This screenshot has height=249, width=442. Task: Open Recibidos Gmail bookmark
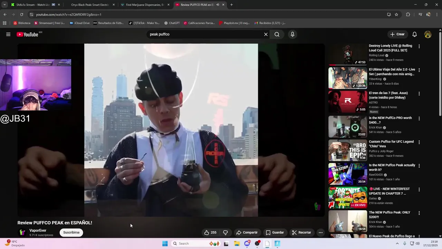click(x=270, y=23)
